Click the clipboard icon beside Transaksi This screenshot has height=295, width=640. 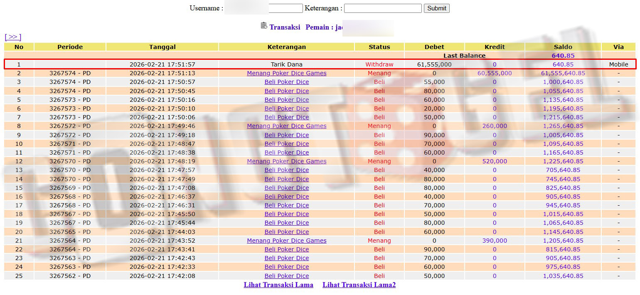tap(264, 26)
